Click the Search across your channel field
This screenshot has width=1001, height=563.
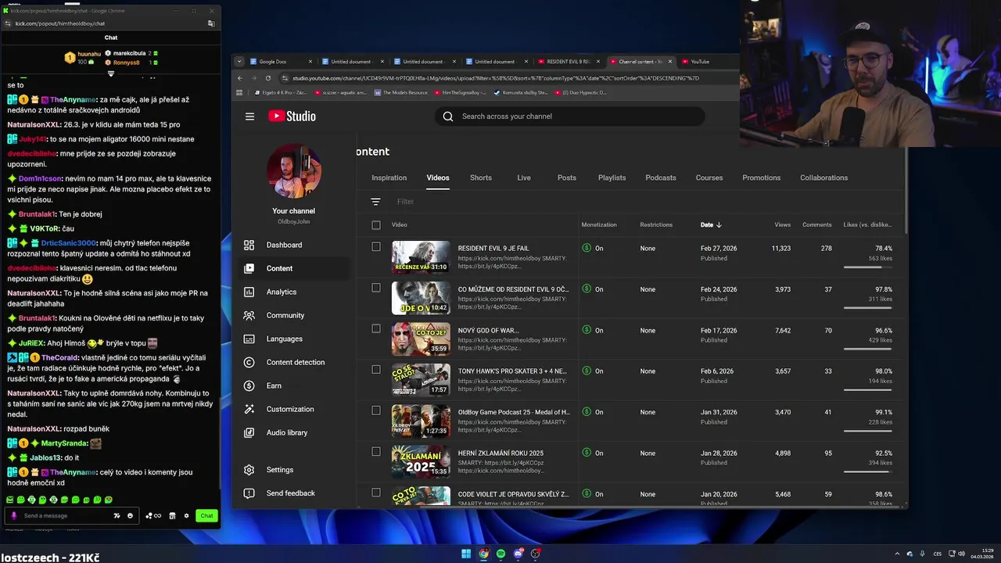pos(570,117)
